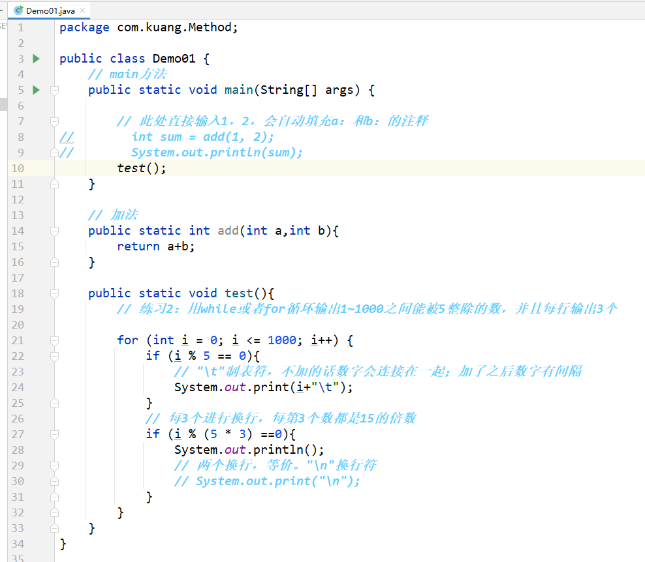Click the value 1000 in the for loop

pos(282,340)
